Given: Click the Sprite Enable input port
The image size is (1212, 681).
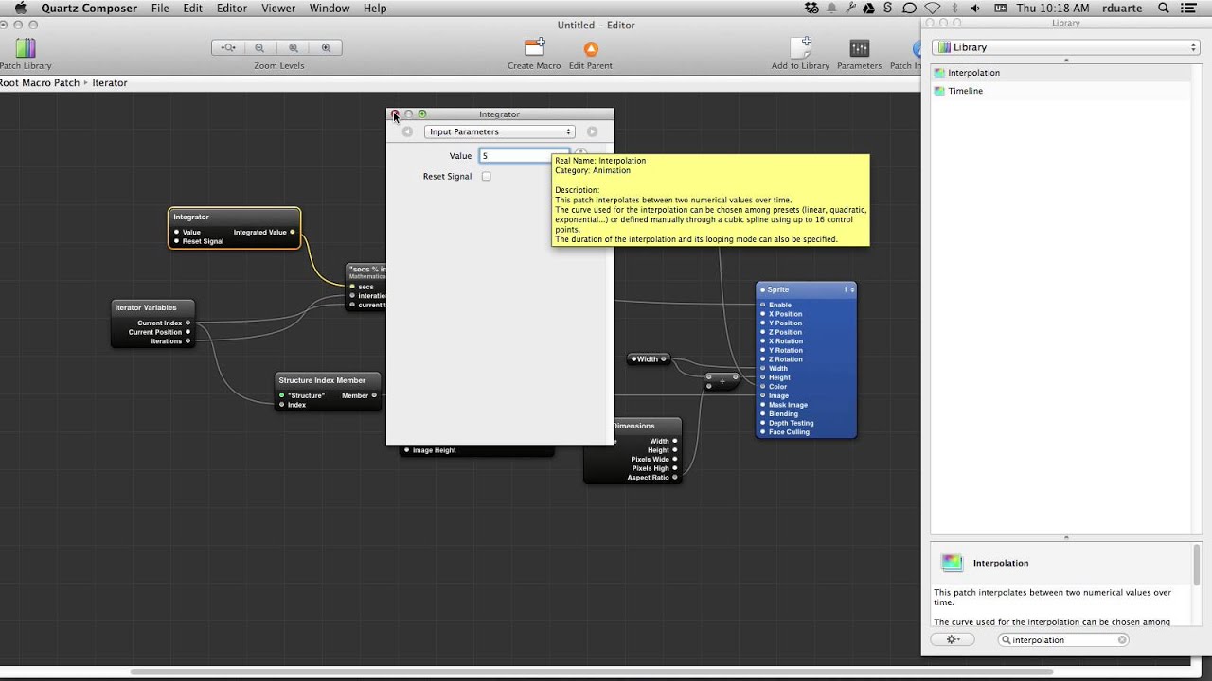Looking at the screenshot, I should pos(762,306).
